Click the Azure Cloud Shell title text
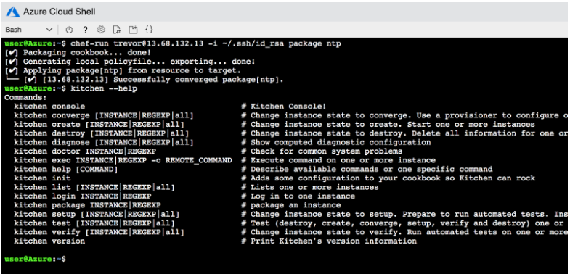 pos(60,12)
